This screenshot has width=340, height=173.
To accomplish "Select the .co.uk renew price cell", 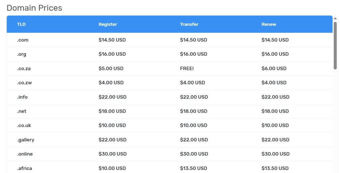I will 275,125.
